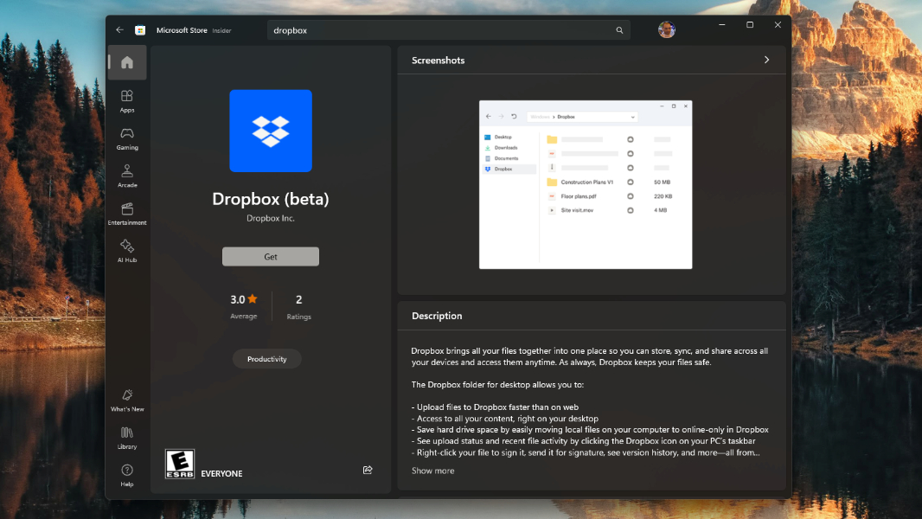Screen dimensions: 922x519
Task: Open the Productivity category
Action: [x=266, y=358]
